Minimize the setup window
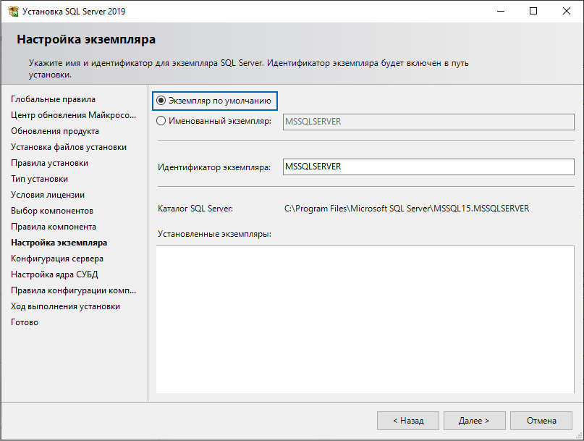 click(501, 11)
